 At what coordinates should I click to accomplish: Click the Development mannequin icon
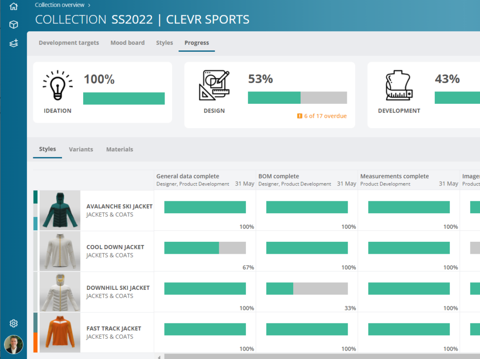pos(399,85)
